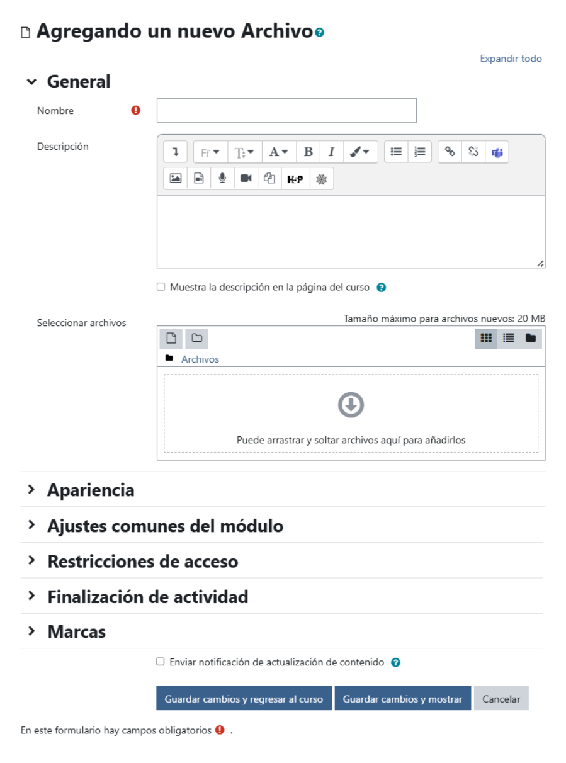Click 'Tamaño máximo para archivos nuevos: 20 MB' text
Viewport: 566px width, 763px height.
pos(444,319)
